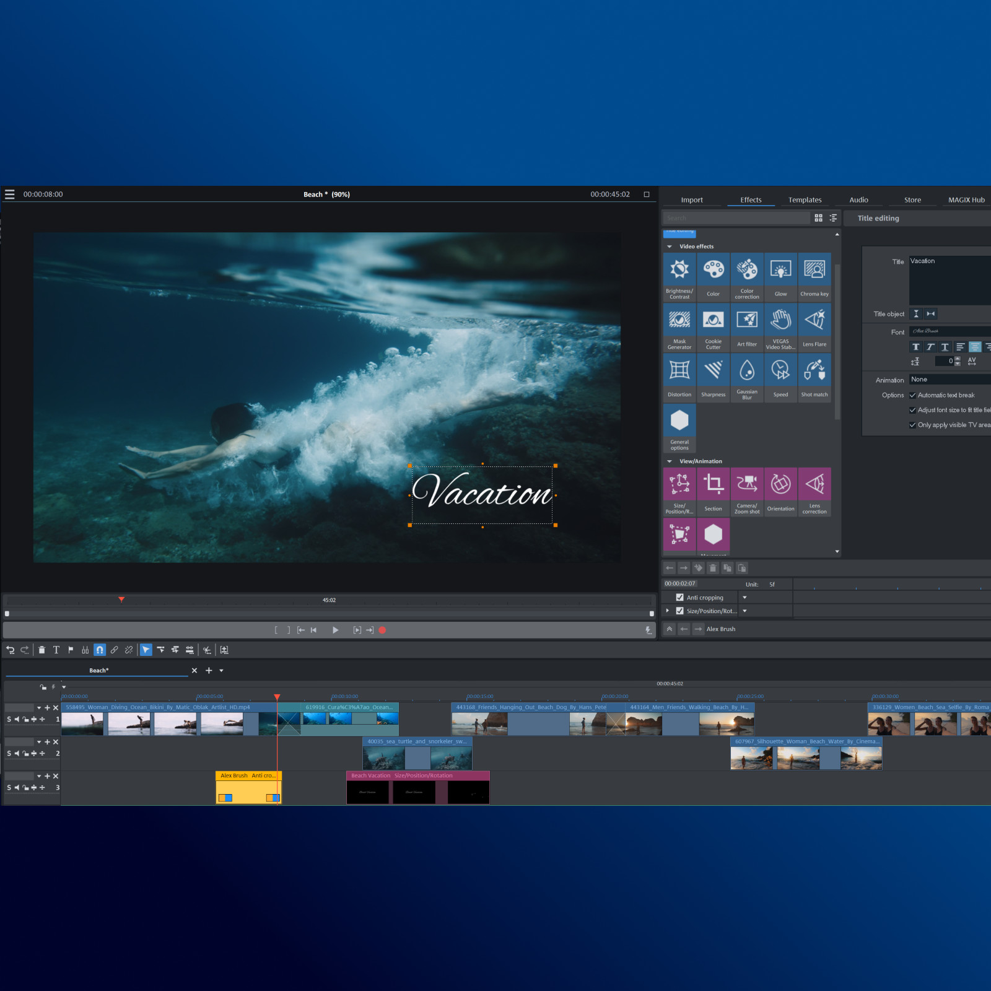Open Anti cropping row dropdown arrow
991x991 pixels.
pyautogui.click(x=744, y=598)
